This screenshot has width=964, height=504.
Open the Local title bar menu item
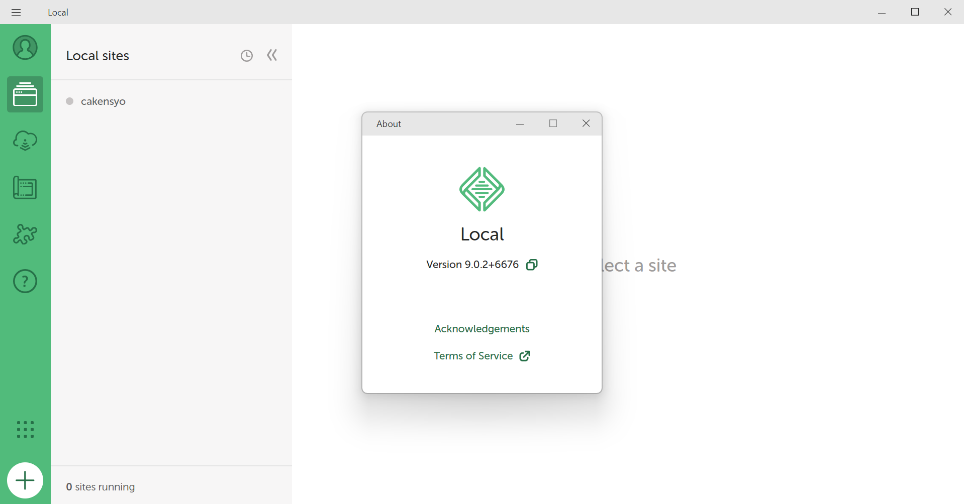point(57,12)
